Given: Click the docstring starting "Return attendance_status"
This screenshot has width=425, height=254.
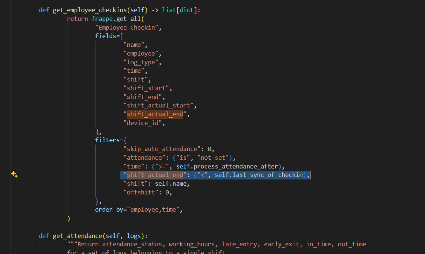Looking at the screenshot, I should (x=216, y=244).
